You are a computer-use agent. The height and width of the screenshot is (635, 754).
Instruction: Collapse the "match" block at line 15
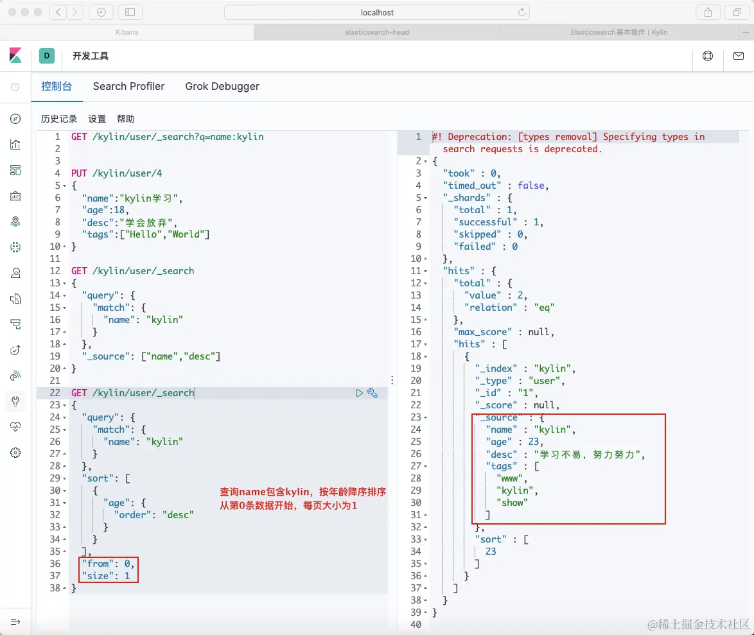click(x=64, y=308)
